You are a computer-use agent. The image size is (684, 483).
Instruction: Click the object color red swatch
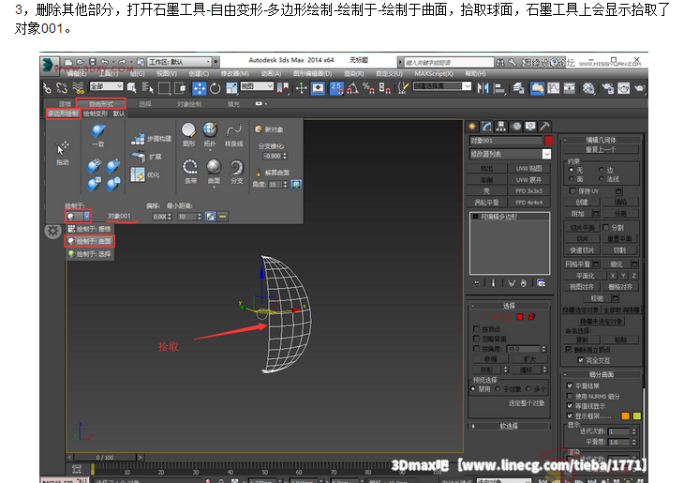coord(548,141)
